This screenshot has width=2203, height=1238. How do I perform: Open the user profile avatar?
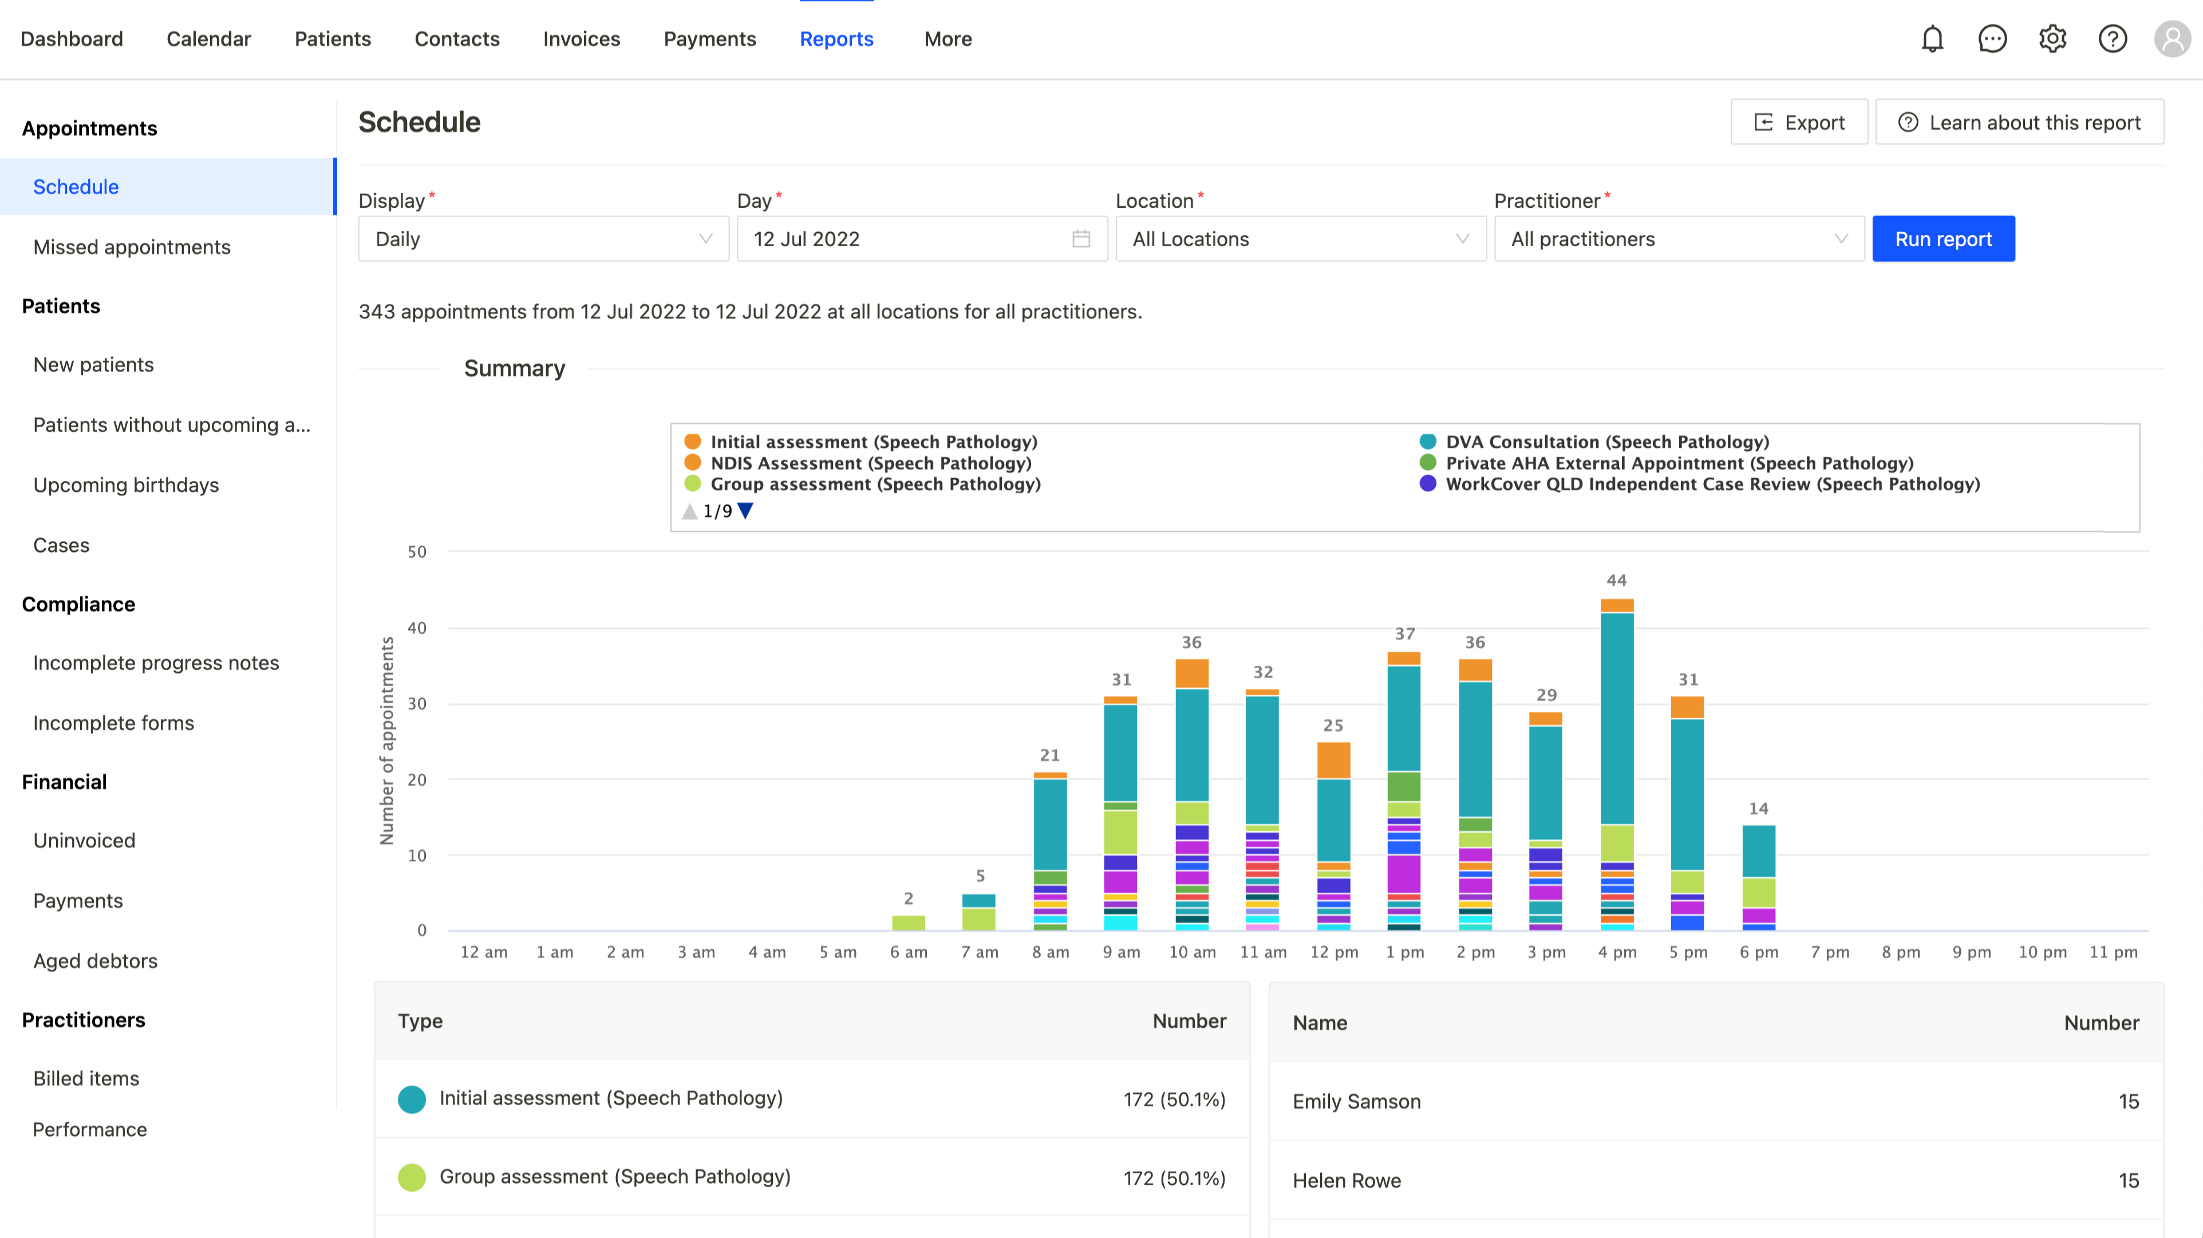[x=2172, y=38]
